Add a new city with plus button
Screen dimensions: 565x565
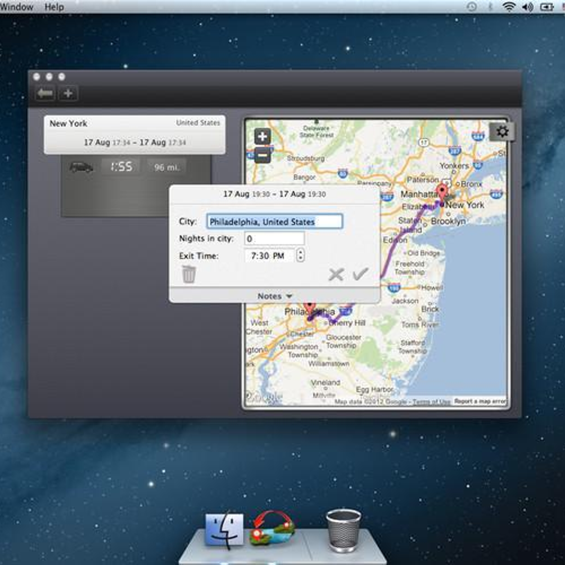(x=68, y=94)
